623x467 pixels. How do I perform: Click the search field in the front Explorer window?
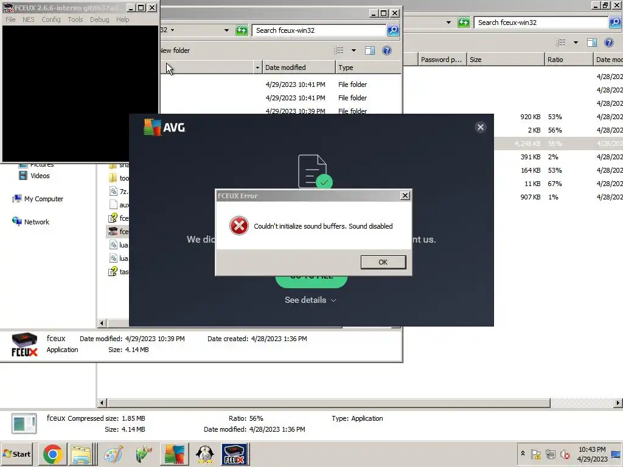[319, 30]
